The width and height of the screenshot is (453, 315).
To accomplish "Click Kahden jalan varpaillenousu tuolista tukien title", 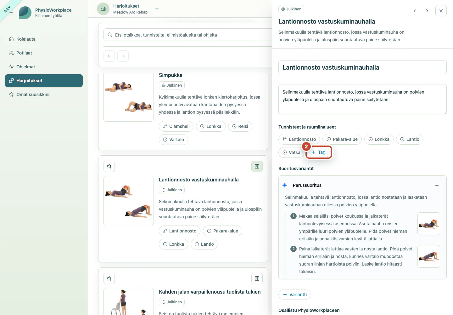I will pyautogui.click(x=210, y=292).
